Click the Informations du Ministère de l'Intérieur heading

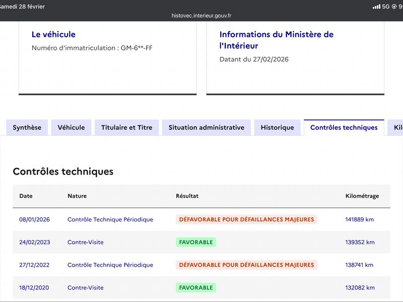[x=276, y=40]
